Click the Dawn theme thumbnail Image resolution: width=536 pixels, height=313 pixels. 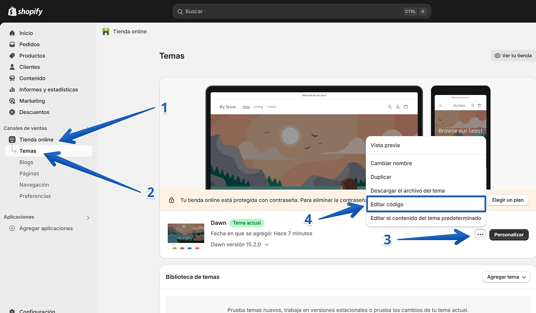(x=186, y=234)
